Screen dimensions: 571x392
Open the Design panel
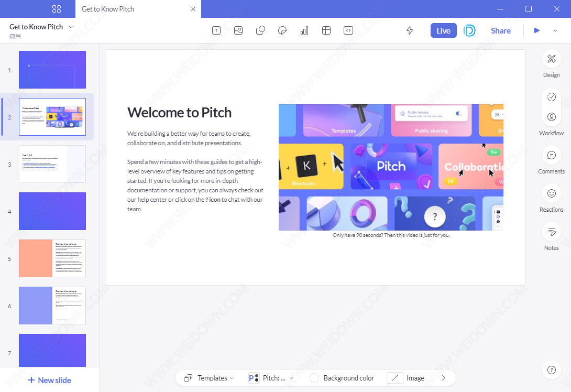coord(551,59)
